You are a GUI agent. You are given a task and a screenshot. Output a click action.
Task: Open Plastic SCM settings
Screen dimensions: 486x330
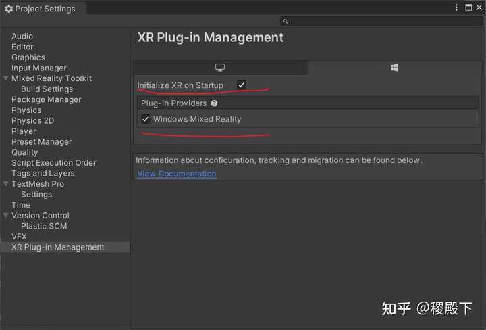tap(44, 226)
